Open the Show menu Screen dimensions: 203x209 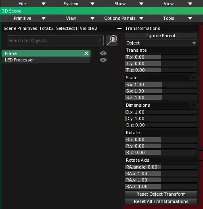point(120,4)
